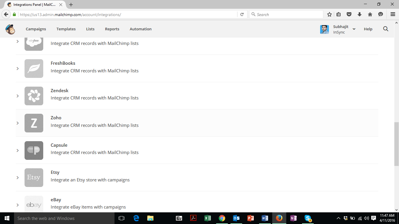Viewport: 399px width, 224px height.
Task: Click the Zendesk flower icon
Action: [34, 96]
